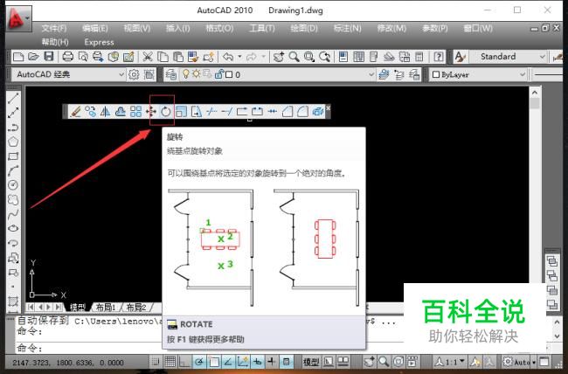Select the Move tool
568x374 pixels.
pos(150,112)
